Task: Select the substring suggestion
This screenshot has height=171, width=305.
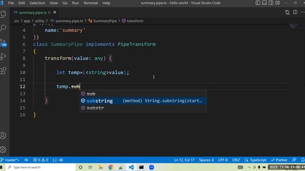Action: click(x=143, y=101)
